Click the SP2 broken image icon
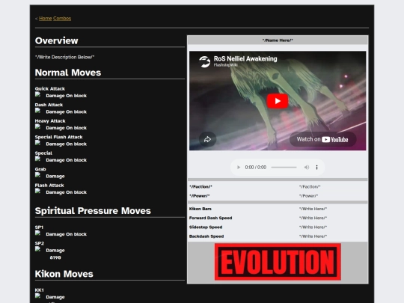This screenshot has height=303, width=404. point(38,249)
